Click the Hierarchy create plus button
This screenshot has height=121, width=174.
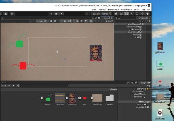[149, 21]
